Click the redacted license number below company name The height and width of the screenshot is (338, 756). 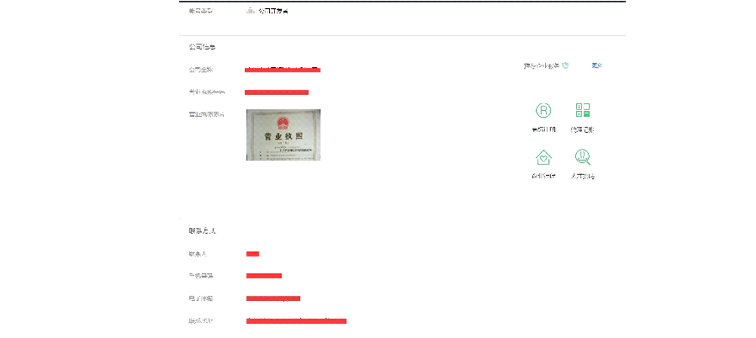[x=277, y=92]
